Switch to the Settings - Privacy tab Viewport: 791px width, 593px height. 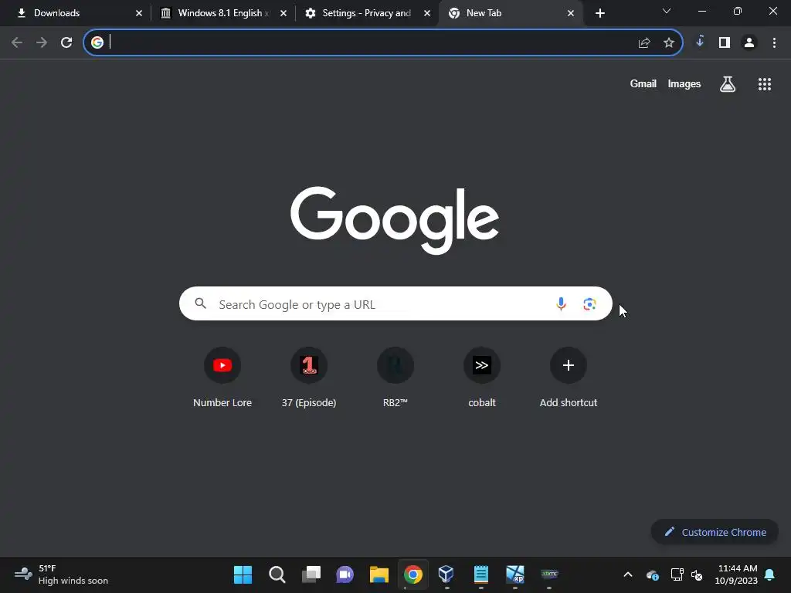click(367, 13)
